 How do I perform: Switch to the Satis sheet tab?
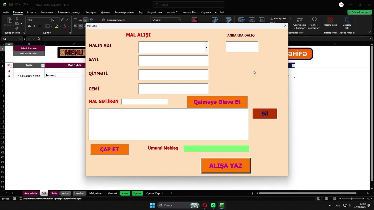(x=54, y=193)
